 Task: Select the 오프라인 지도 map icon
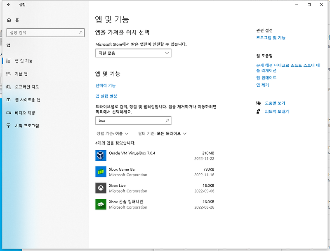8,87
